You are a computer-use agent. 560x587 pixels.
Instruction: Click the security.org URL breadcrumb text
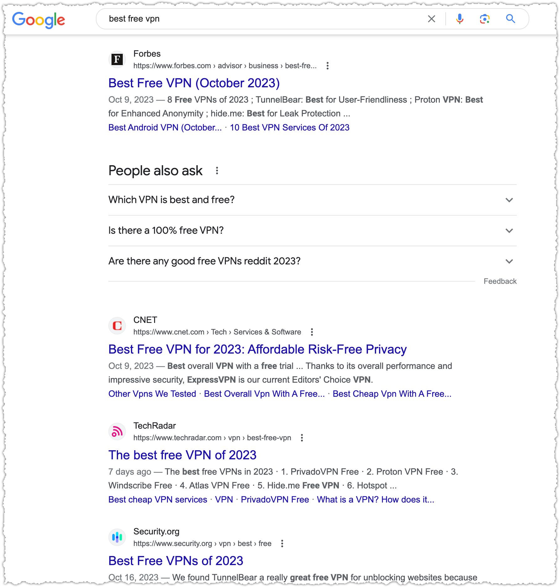202,544
